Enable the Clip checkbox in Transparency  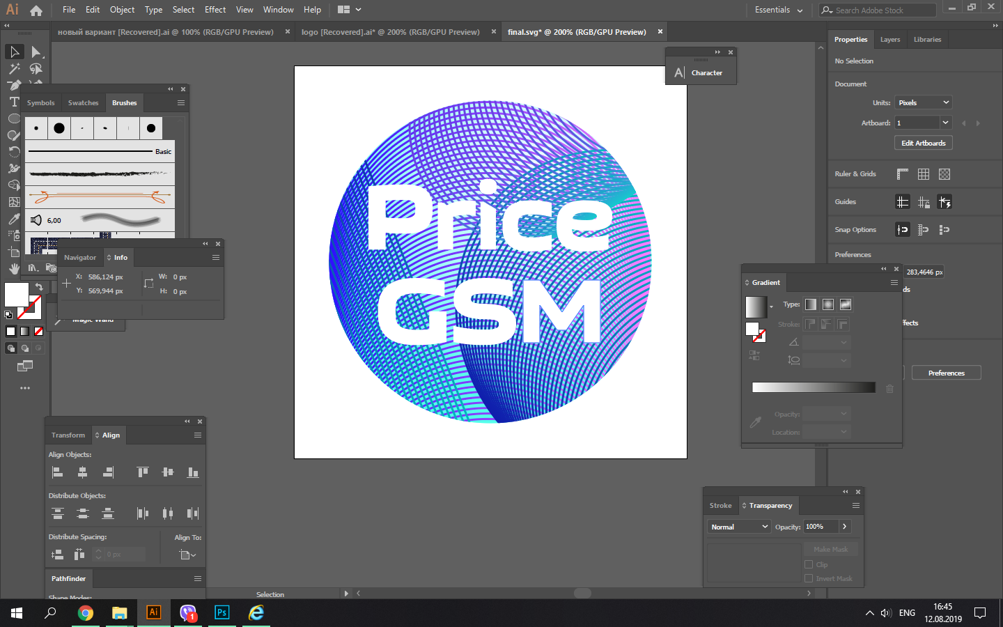pyautogui.click(x=809, y=564)
